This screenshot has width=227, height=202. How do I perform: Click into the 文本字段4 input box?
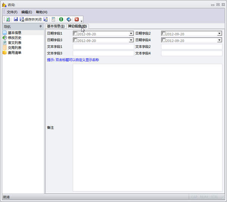[192, 53]
